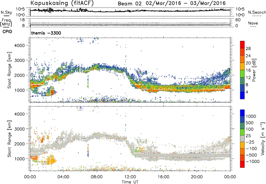Click the '16' power colorbar tick
Image resolution: width=266 pixels, height=184 pixels.
248,70
